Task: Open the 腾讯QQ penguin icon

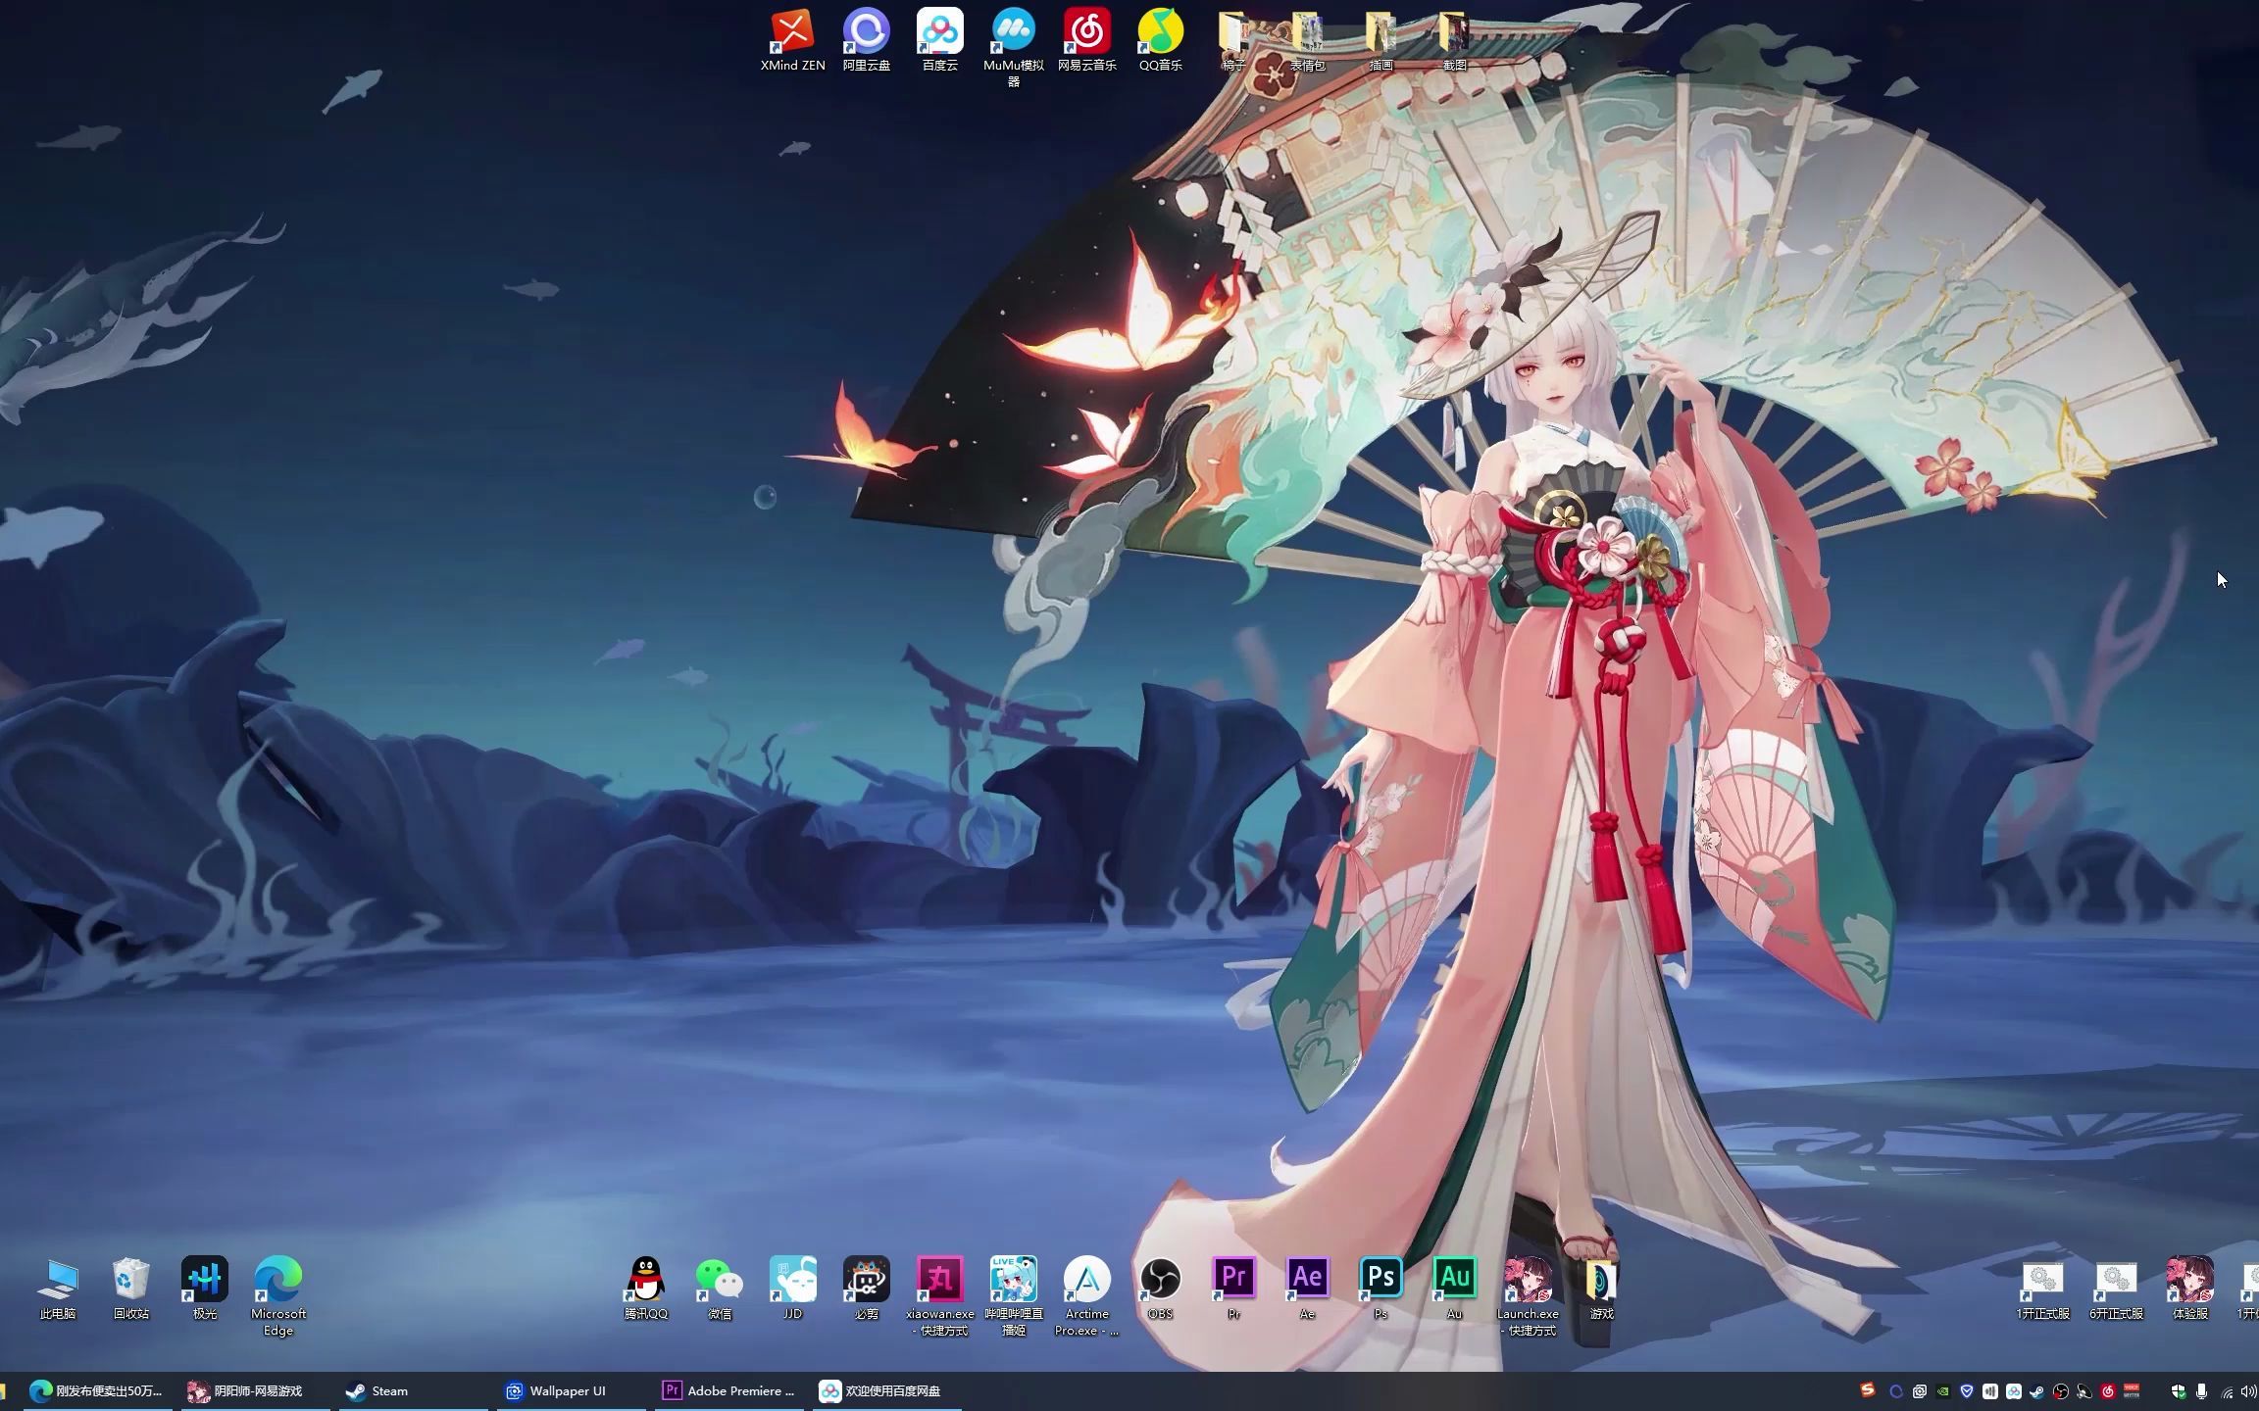Action: click(x=646, y=1289)
